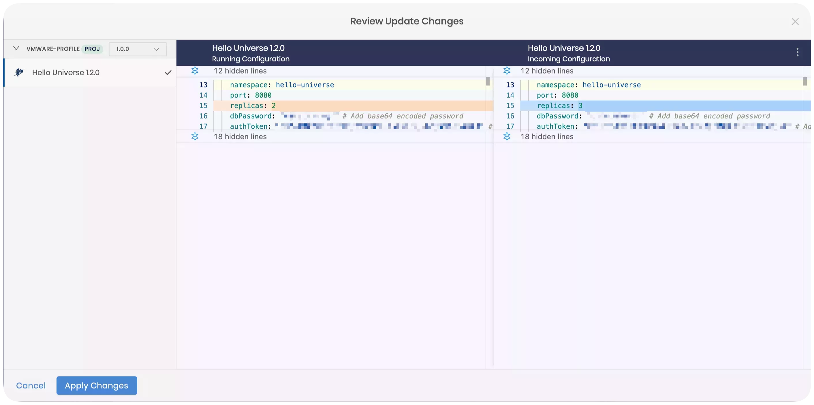Click the Hello Universe app icon in sidebar

[x=19, y=72]
